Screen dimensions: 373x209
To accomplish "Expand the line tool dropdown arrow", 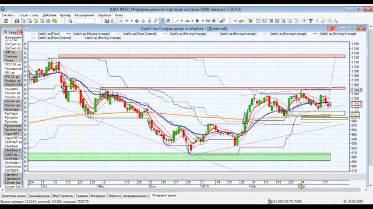I will point(182,21).
